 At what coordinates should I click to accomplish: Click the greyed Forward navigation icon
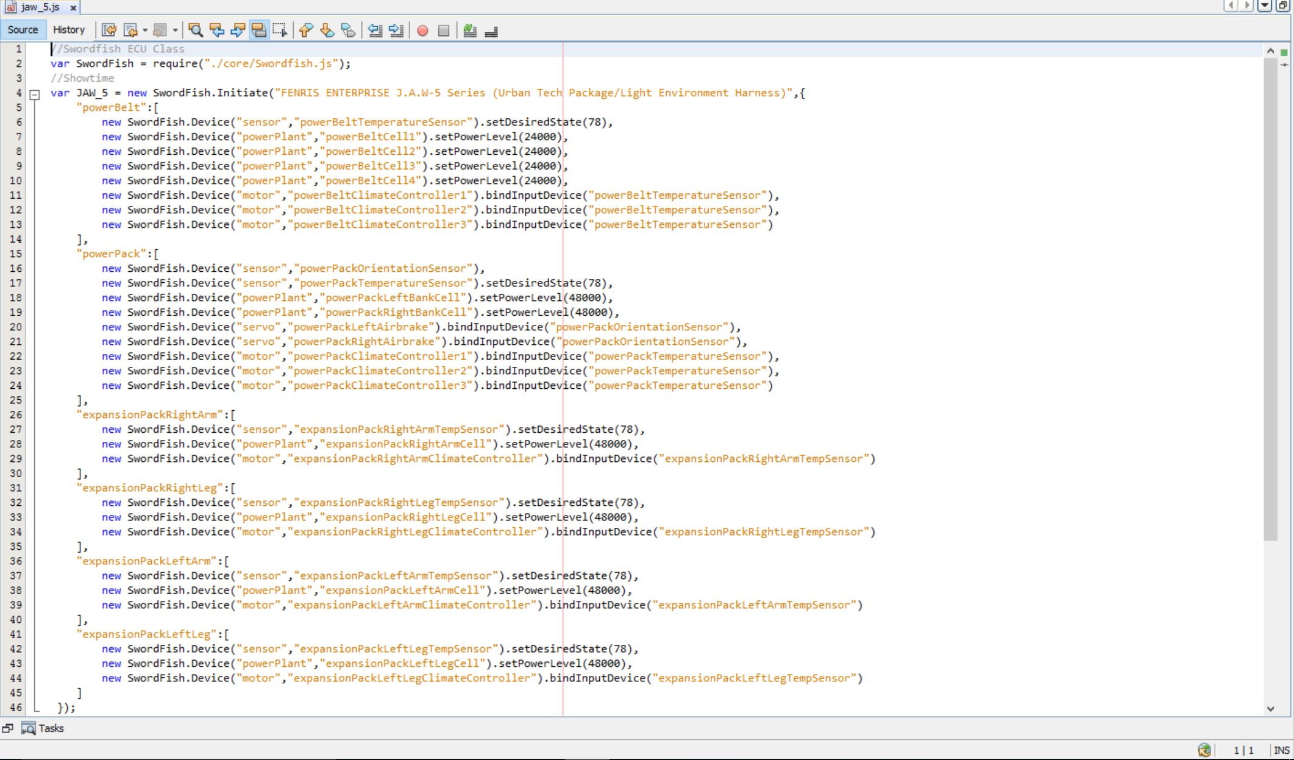point(160,30)
